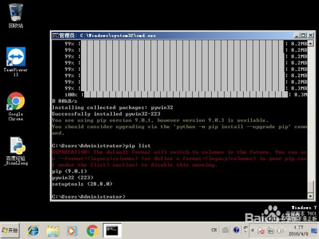Click the 'B 80kB/s' speed text
Screen dimensions: 319x239
coord(64,101)
